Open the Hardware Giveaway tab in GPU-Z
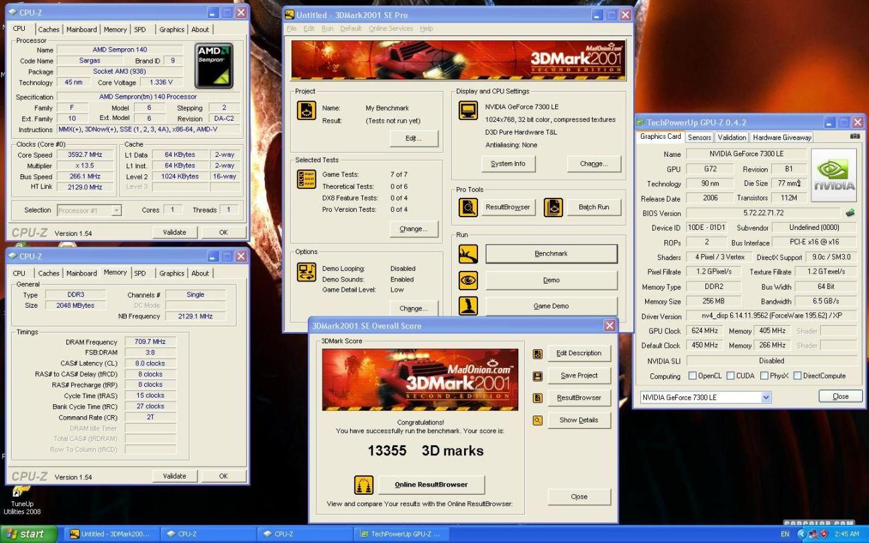This screenshot has height=543, width=869. click(x=782, y=137)
